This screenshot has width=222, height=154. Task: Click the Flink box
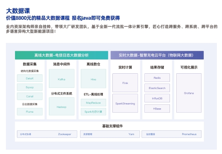(x=125, y=83)
